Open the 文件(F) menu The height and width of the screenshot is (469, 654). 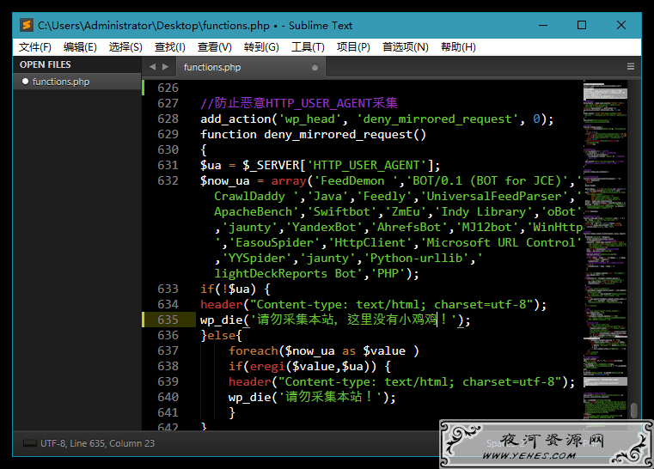pos(35,47)
